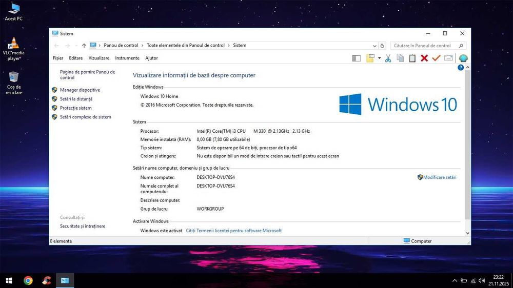Click the scissors Cut icon
This screenshot has width=513, height=288.
(388, 58)
